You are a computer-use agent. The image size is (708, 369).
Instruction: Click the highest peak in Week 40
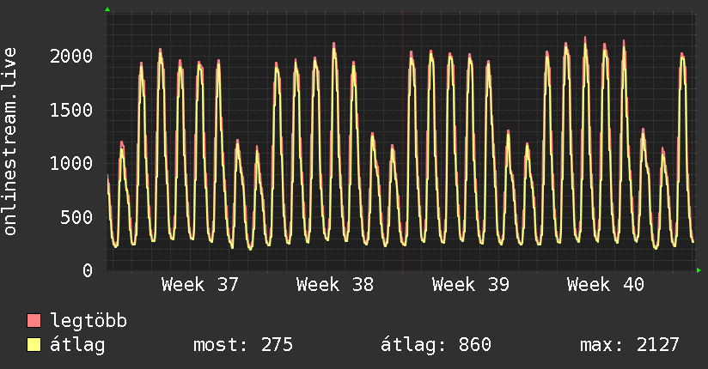click(x=585, y=39)
